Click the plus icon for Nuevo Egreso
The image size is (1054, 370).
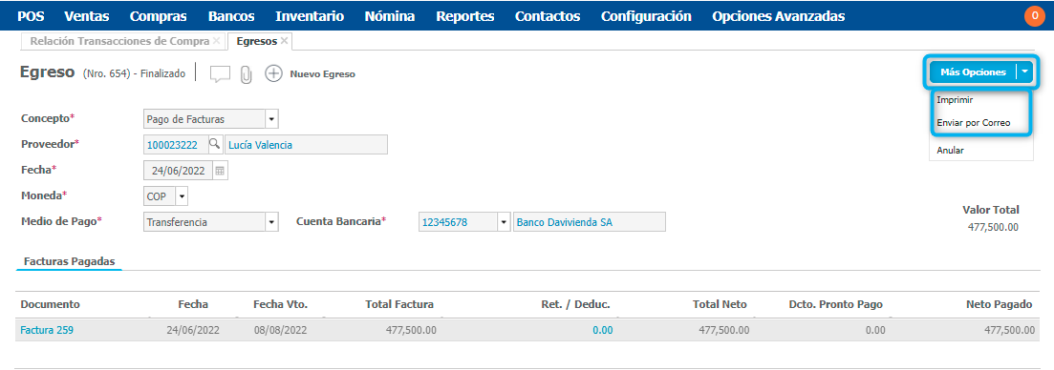(x=273, y=73)
